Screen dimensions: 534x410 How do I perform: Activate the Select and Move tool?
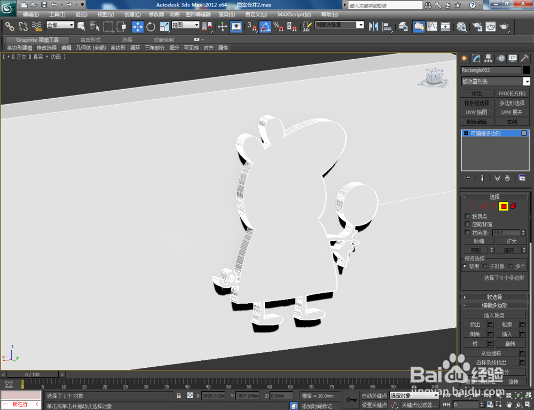[138, 26]
